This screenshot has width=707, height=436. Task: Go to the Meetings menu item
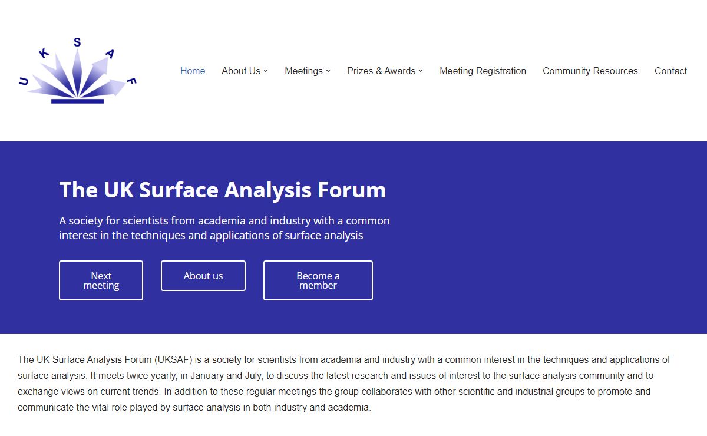(303, 71)
